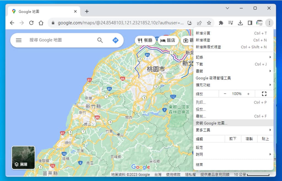Open the 使用條款 link
The width and height of the screenshot is (282, 181).
173,174
